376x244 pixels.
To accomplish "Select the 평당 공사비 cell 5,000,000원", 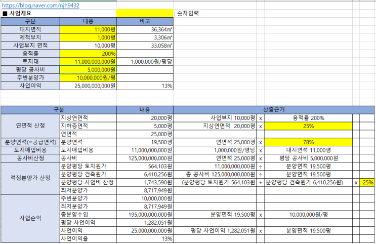I will [x=88, y=70].
